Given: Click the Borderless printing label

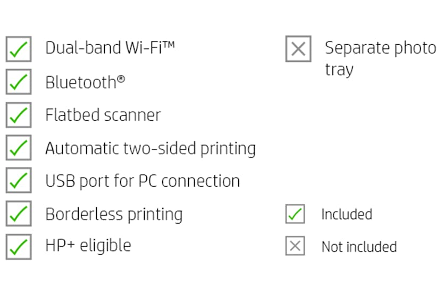Looking at the screenshot, I should pos(113,214).
